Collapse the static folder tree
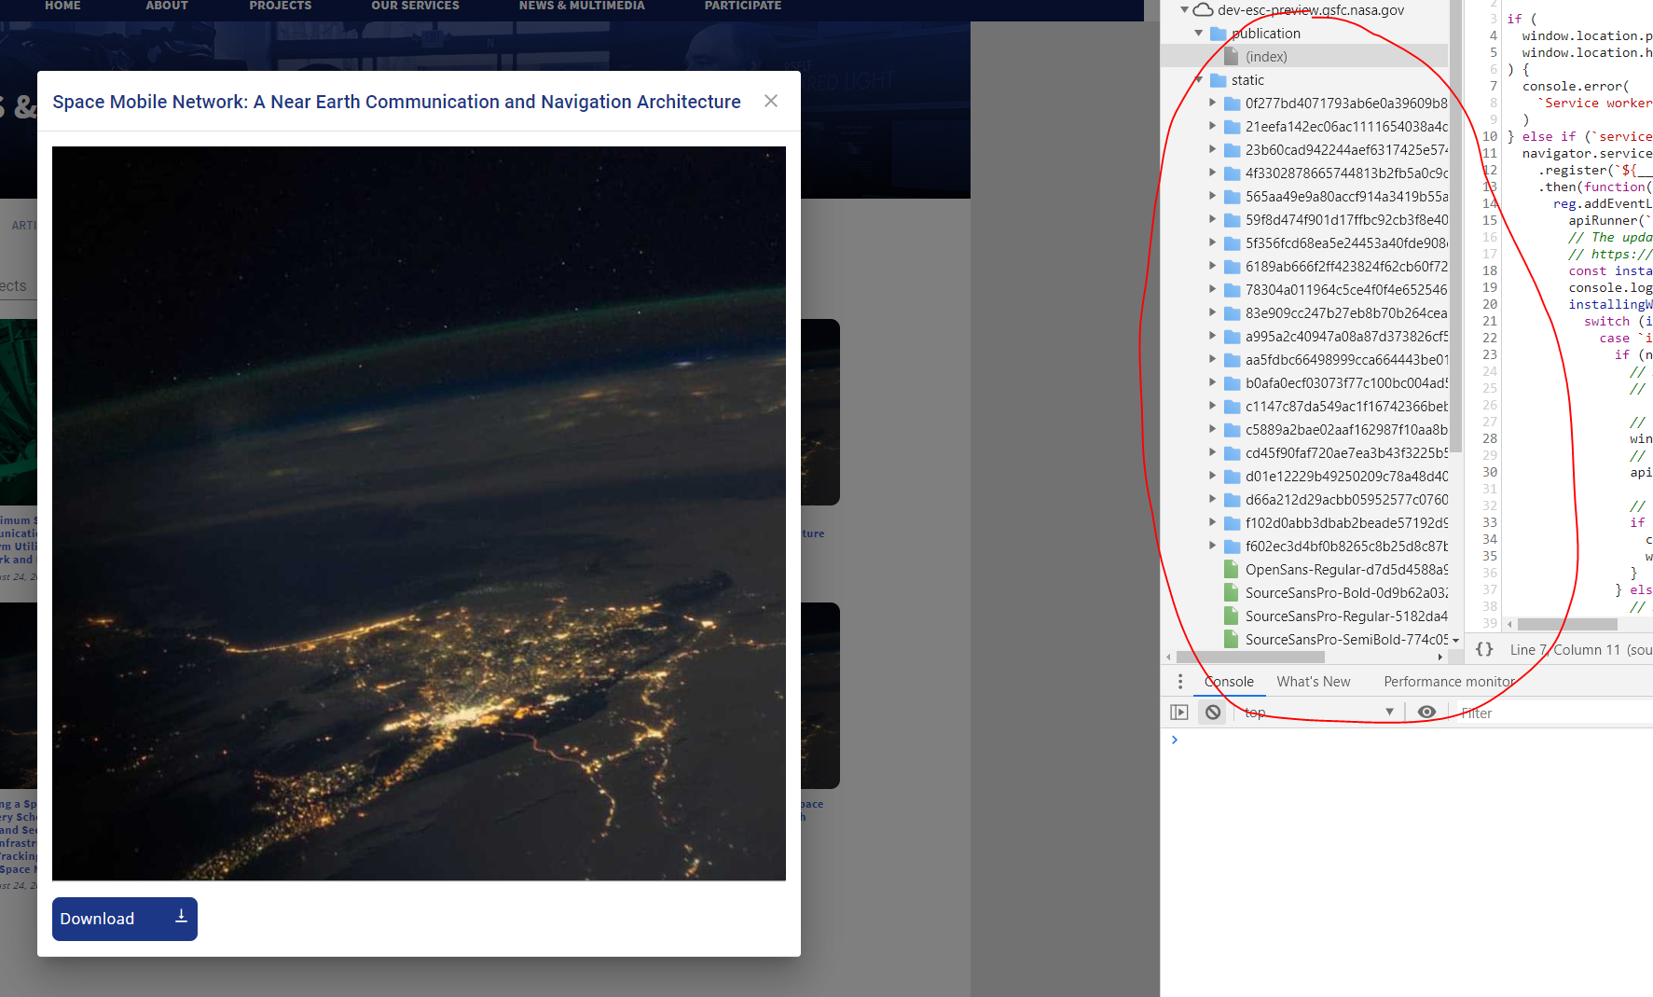 click(1199, 79)
